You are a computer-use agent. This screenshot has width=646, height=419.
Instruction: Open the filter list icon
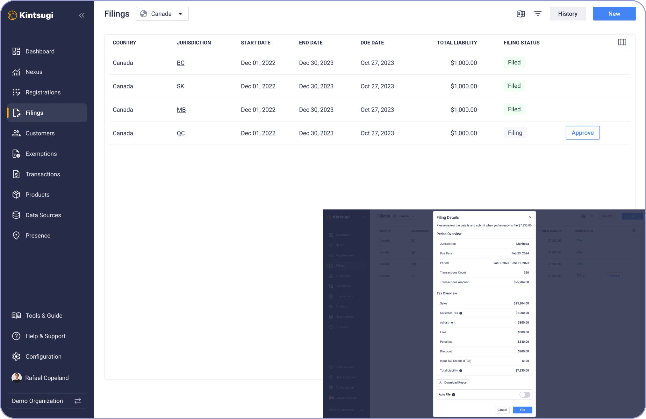pyautogui.click(x=538, y=14)
